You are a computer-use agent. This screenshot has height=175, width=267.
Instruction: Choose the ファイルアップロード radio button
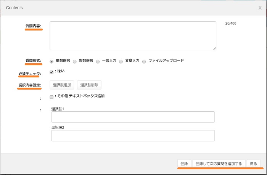(x=144, y=61)
